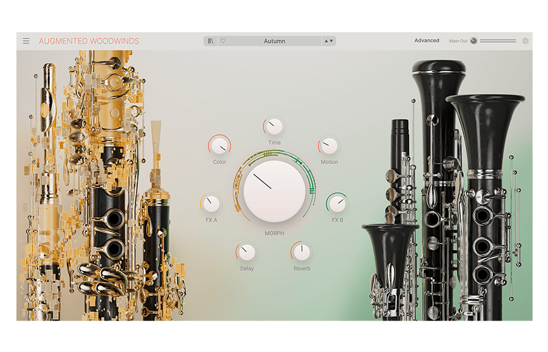The width and height of the screenshot is (548, 352).
Task: Open the preset library browser icon
Action: click(x=211, y=41)
